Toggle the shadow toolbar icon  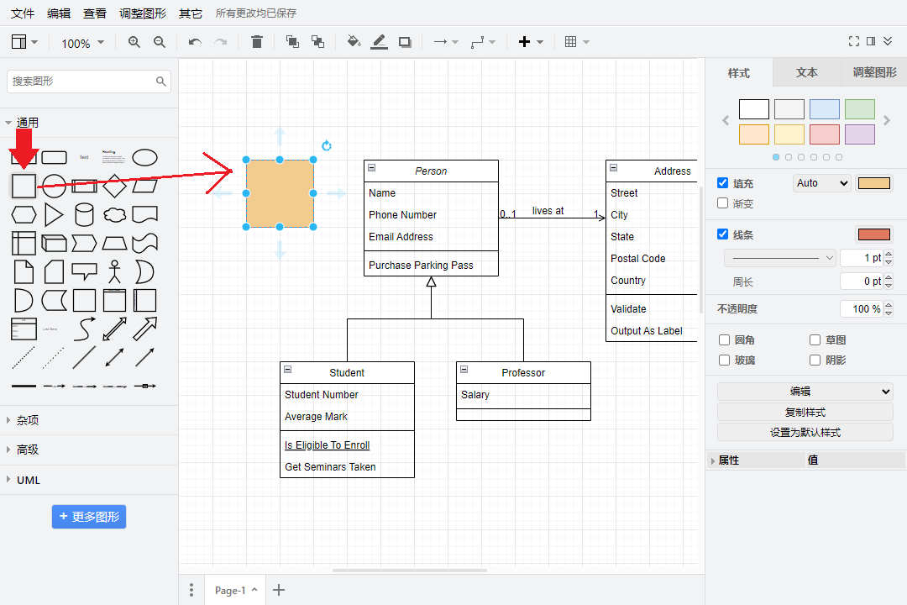[405, 42]
